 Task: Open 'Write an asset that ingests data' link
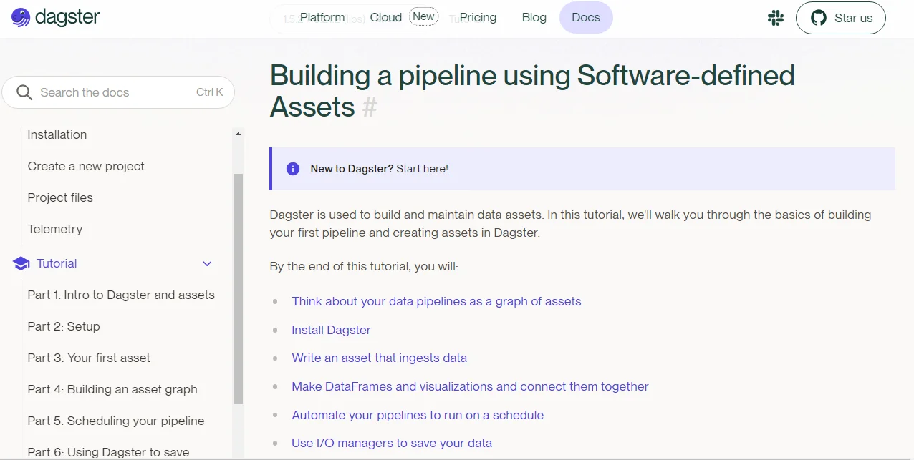pyautogui.click(x=379, y=358)
